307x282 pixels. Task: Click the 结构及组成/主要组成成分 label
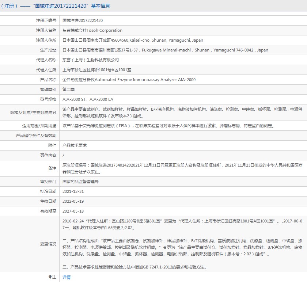33,113
